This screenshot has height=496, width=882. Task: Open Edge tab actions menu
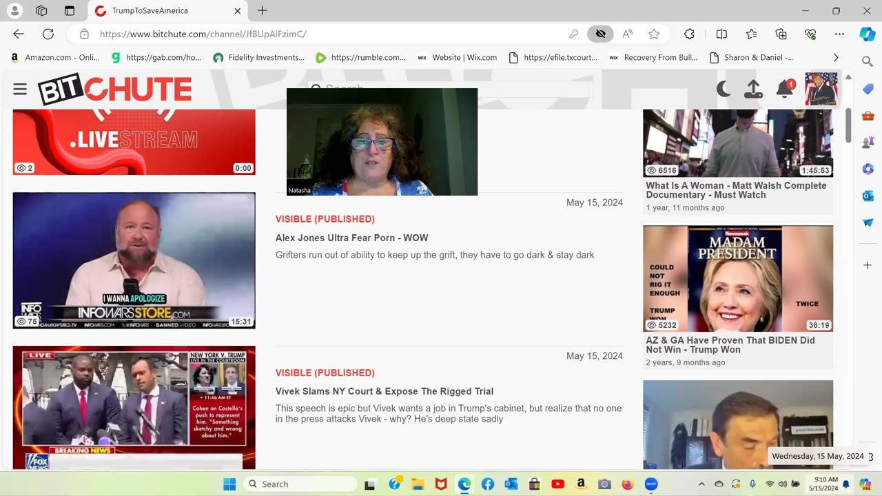click(69, 11)
